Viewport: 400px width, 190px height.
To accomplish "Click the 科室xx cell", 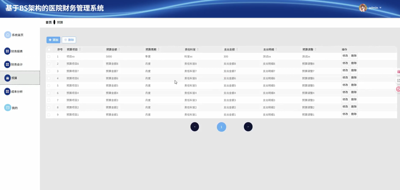I will tap(189, 56).
